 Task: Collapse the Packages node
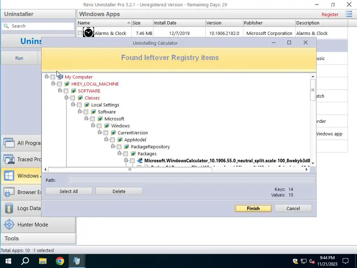(119, 153)
